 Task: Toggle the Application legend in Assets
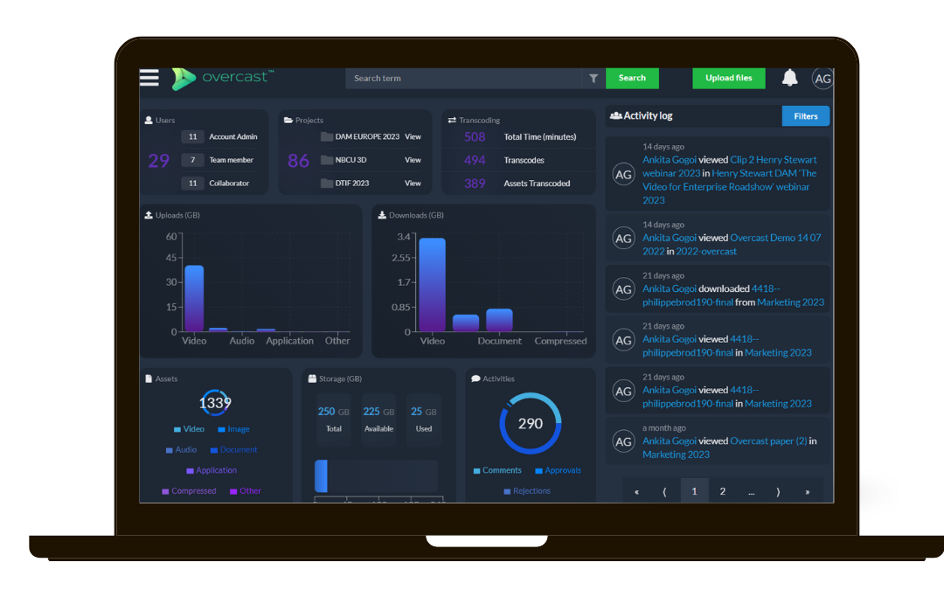pos(212,470)
